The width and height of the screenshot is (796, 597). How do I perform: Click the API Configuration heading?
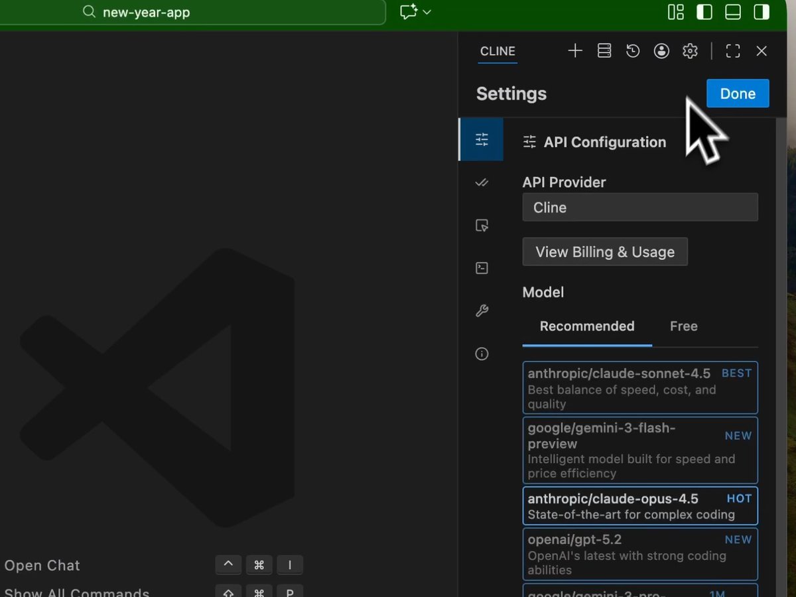[605, 142]
